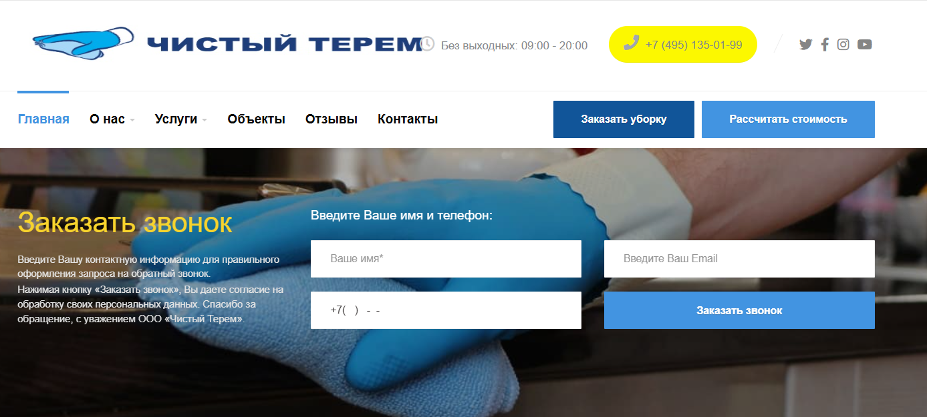Viewport: 927px width, 417px height.
Task: Go to the Главная menu item
Action: click(x=43, y=119)
